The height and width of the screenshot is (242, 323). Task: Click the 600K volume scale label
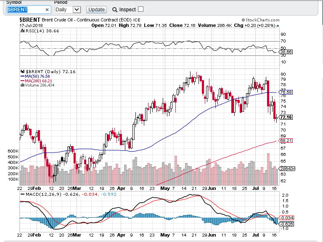[13, 151]
